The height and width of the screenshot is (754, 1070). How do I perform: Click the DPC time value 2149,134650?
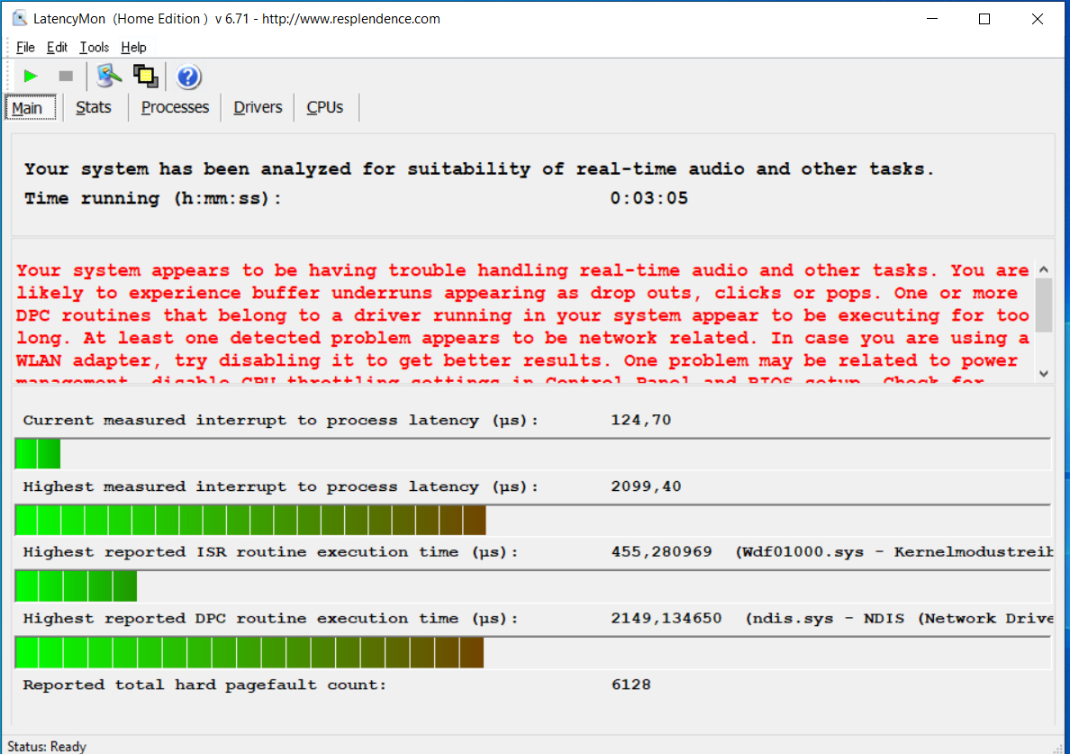click(x=666, y=618)
